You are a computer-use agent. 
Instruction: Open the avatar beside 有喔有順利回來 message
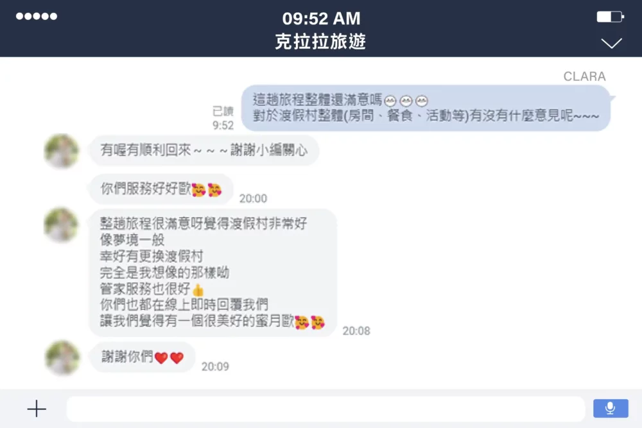click(62, 151)
